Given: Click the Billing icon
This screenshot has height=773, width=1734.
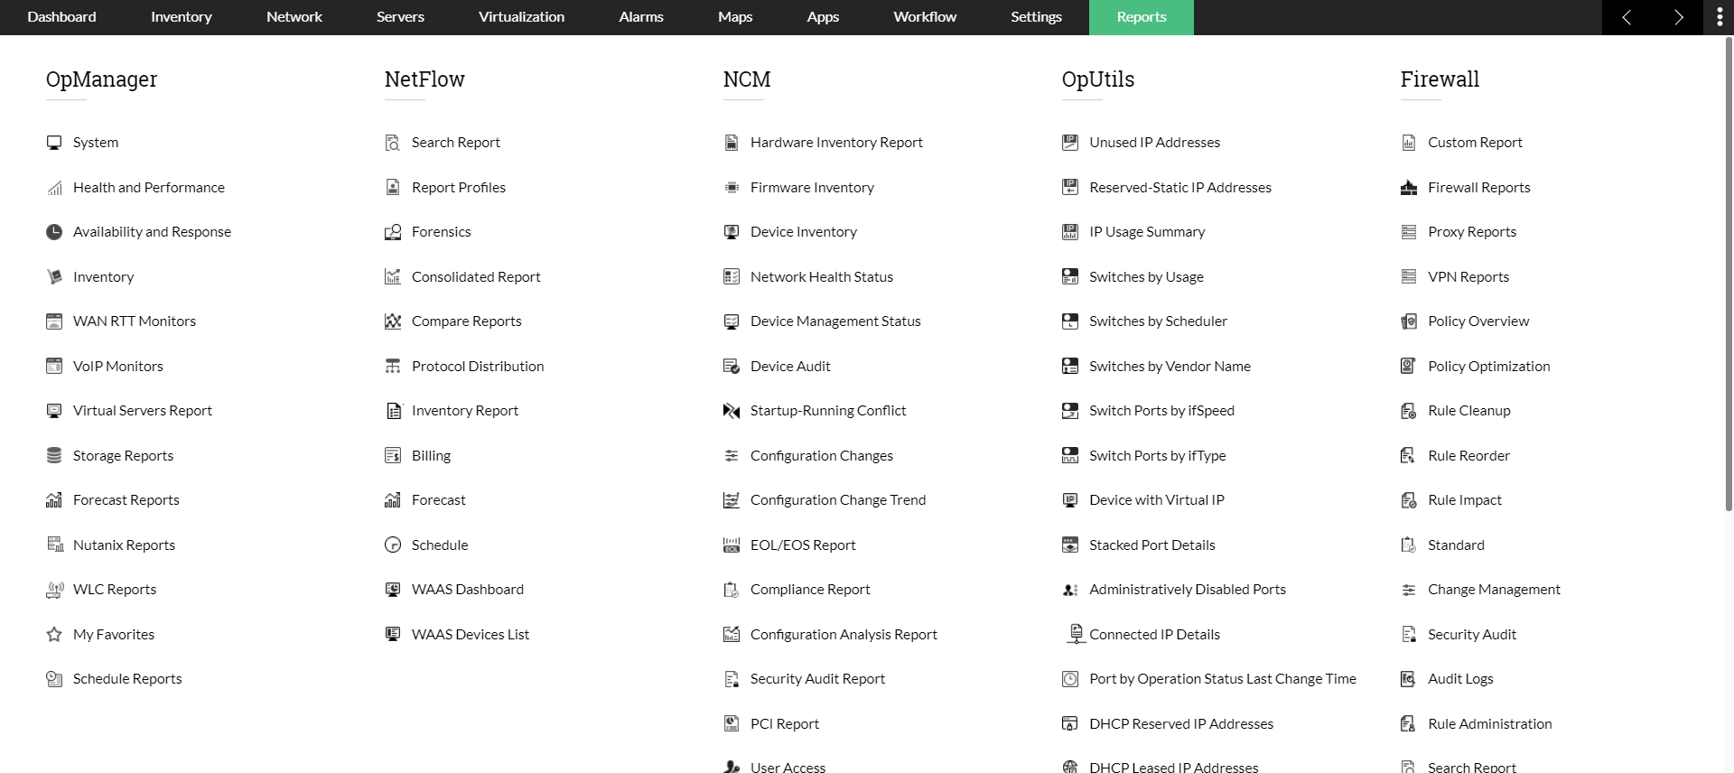Looking at the screenshot, I should click(x=393, y=456).
